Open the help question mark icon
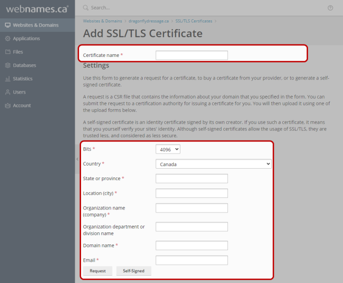The height and width of the screenshot is (283, 343). click(330, 8)
